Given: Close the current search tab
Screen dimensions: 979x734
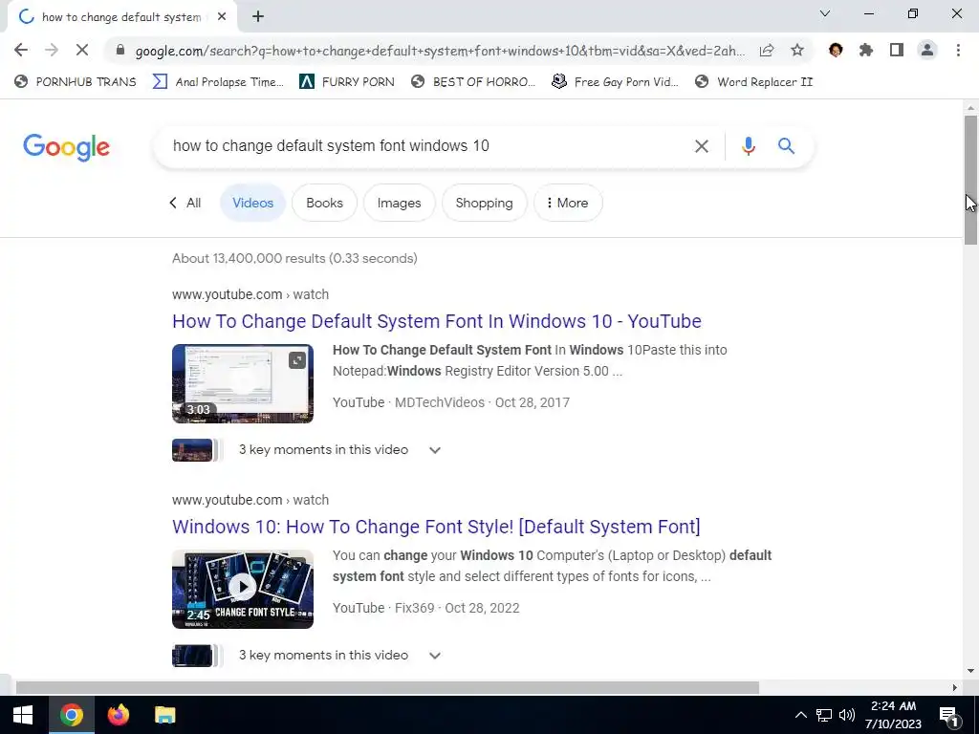Looking at the screenshot, I should (x=222, y=17).
